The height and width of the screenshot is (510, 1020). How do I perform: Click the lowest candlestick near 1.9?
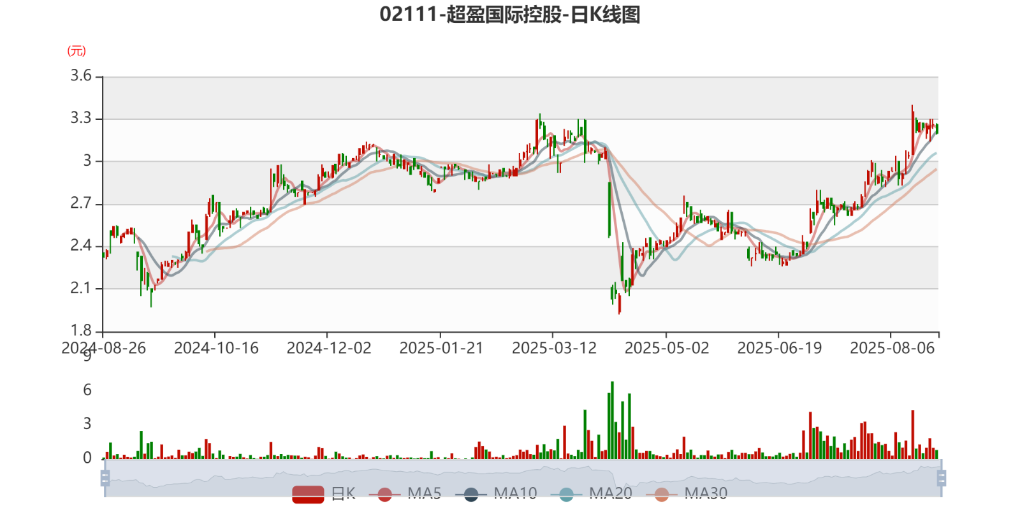point(619,303)
